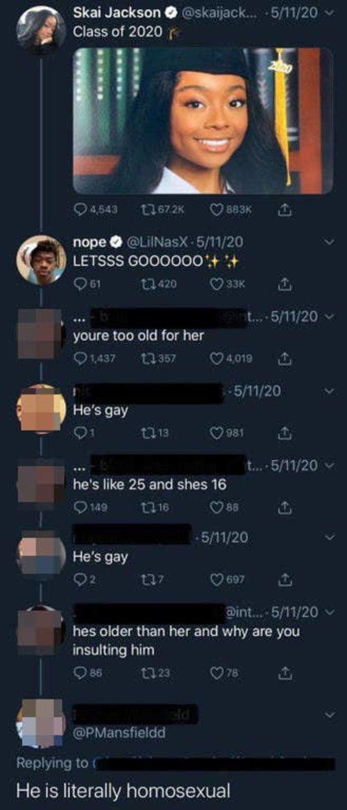The height and width of the screenshot is (810, 347).
Task: Open options chevron on the @LilNasX tweet
Action: click(330, 242)
